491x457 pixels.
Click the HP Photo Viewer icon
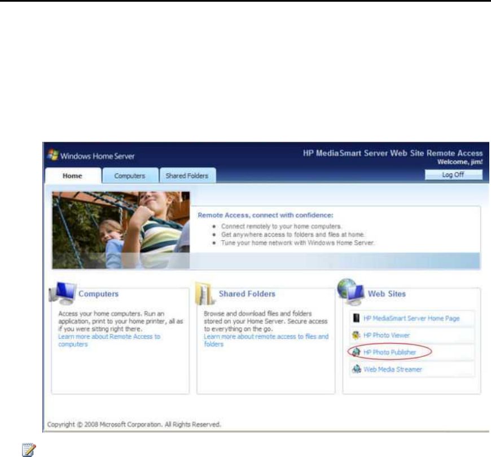click(356, 335)
